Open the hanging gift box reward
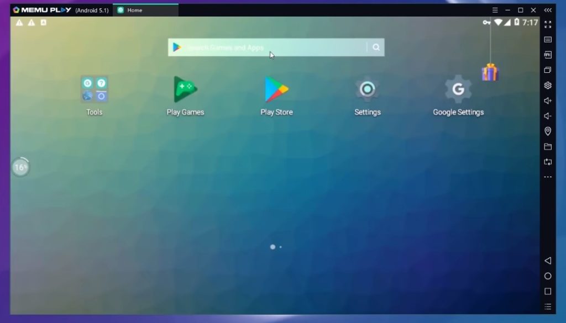This screenshot has width=566, height=323. pyautogui.click(x=490, y=72)
